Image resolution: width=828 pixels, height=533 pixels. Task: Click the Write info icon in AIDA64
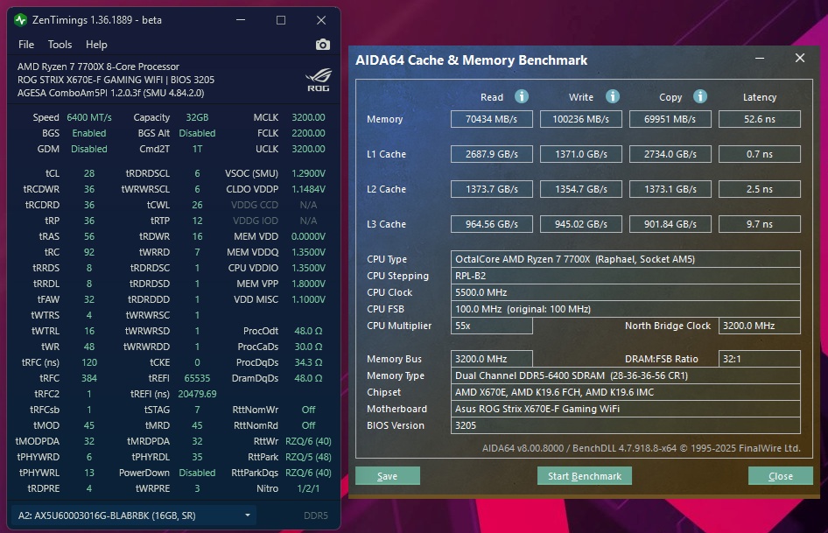tap(612, 96)
